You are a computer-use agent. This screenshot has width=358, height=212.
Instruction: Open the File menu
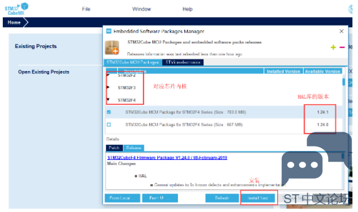pyautogui.click(x=86, y=9)
